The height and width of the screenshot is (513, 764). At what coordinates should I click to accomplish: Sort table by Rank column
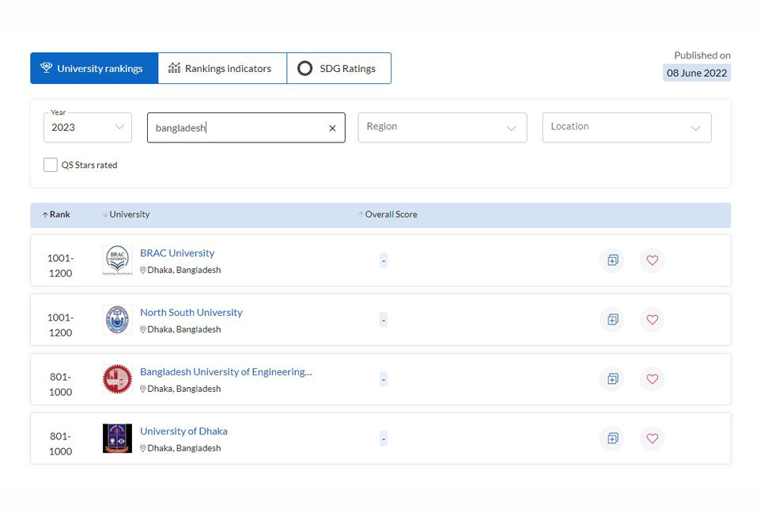tap(56, 215)
